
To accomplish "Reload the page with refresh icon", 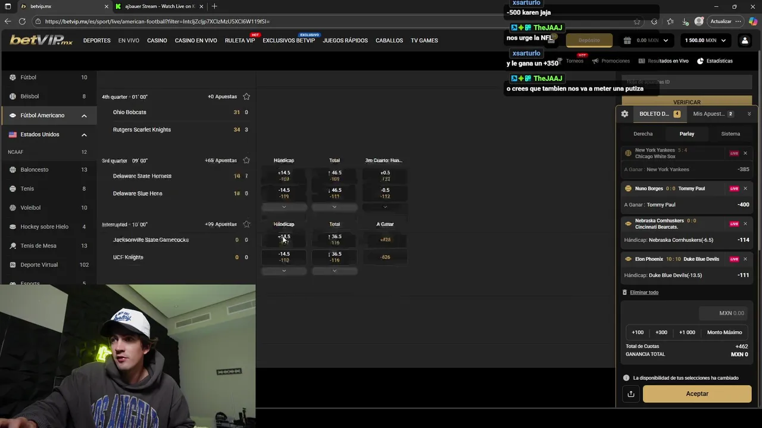I will pyautogui.click(x=22, y=21).
